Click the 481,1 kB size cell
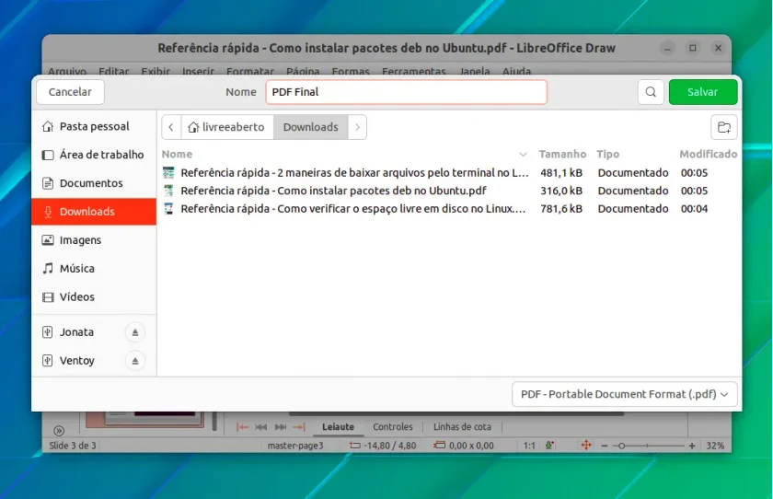The image size is (773, 499). coord(561,173)
